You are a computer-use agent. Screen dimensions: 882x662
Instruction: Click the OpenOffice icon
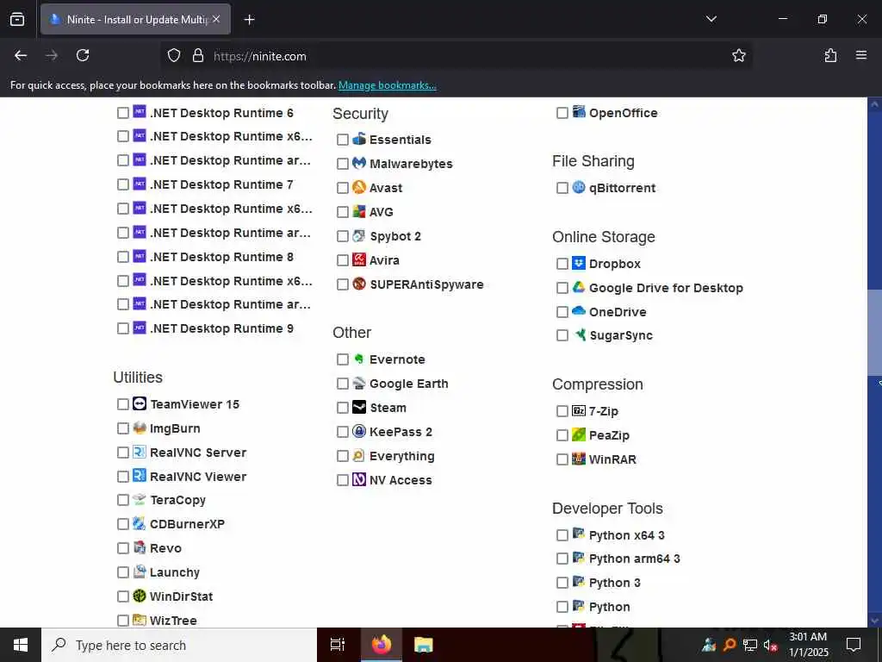click(579, 112)
